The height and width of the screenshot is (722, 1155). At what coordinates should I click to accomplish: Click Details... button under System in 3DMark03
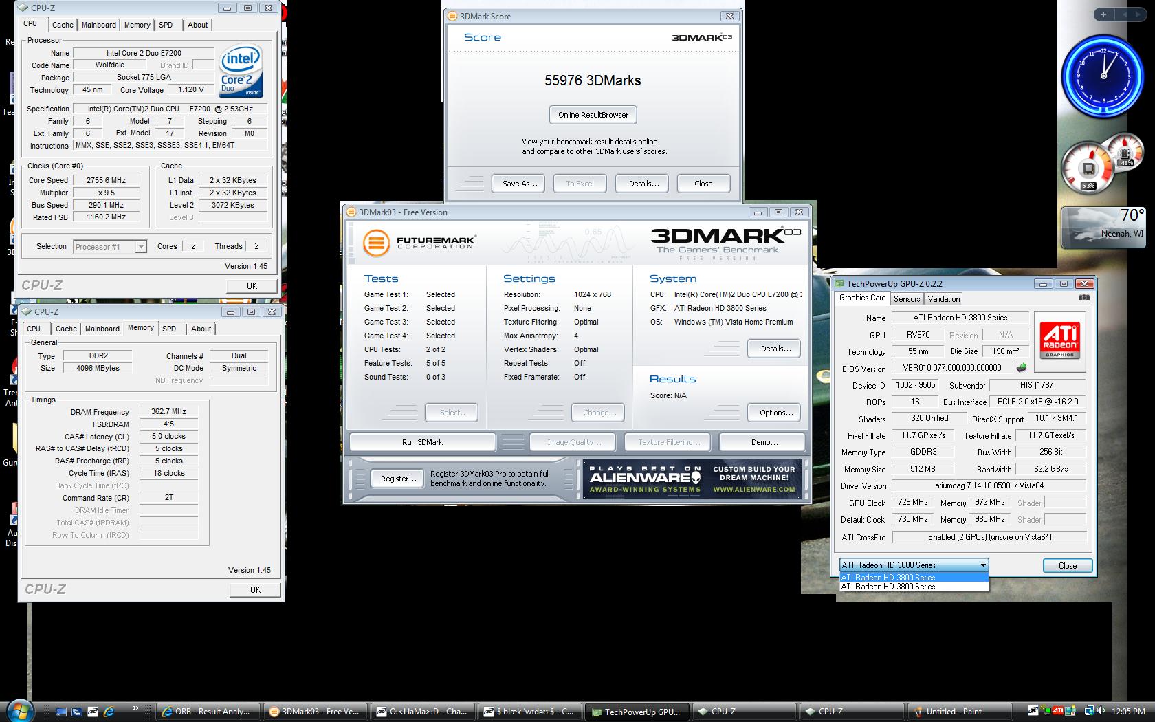tap(774, 349)
